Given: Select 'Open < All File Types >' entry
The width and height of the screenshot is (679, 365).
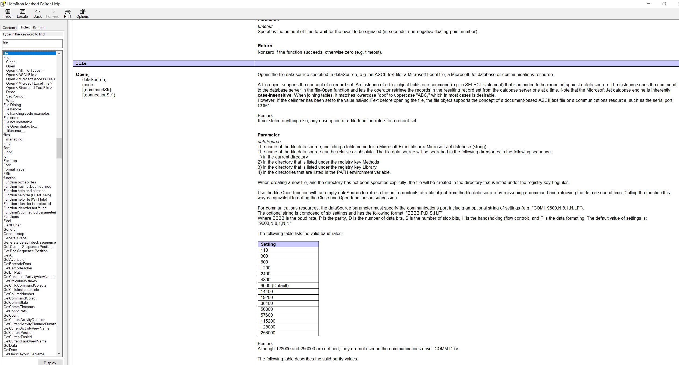Looking at the screenshot, I should [x=24, y=70].
